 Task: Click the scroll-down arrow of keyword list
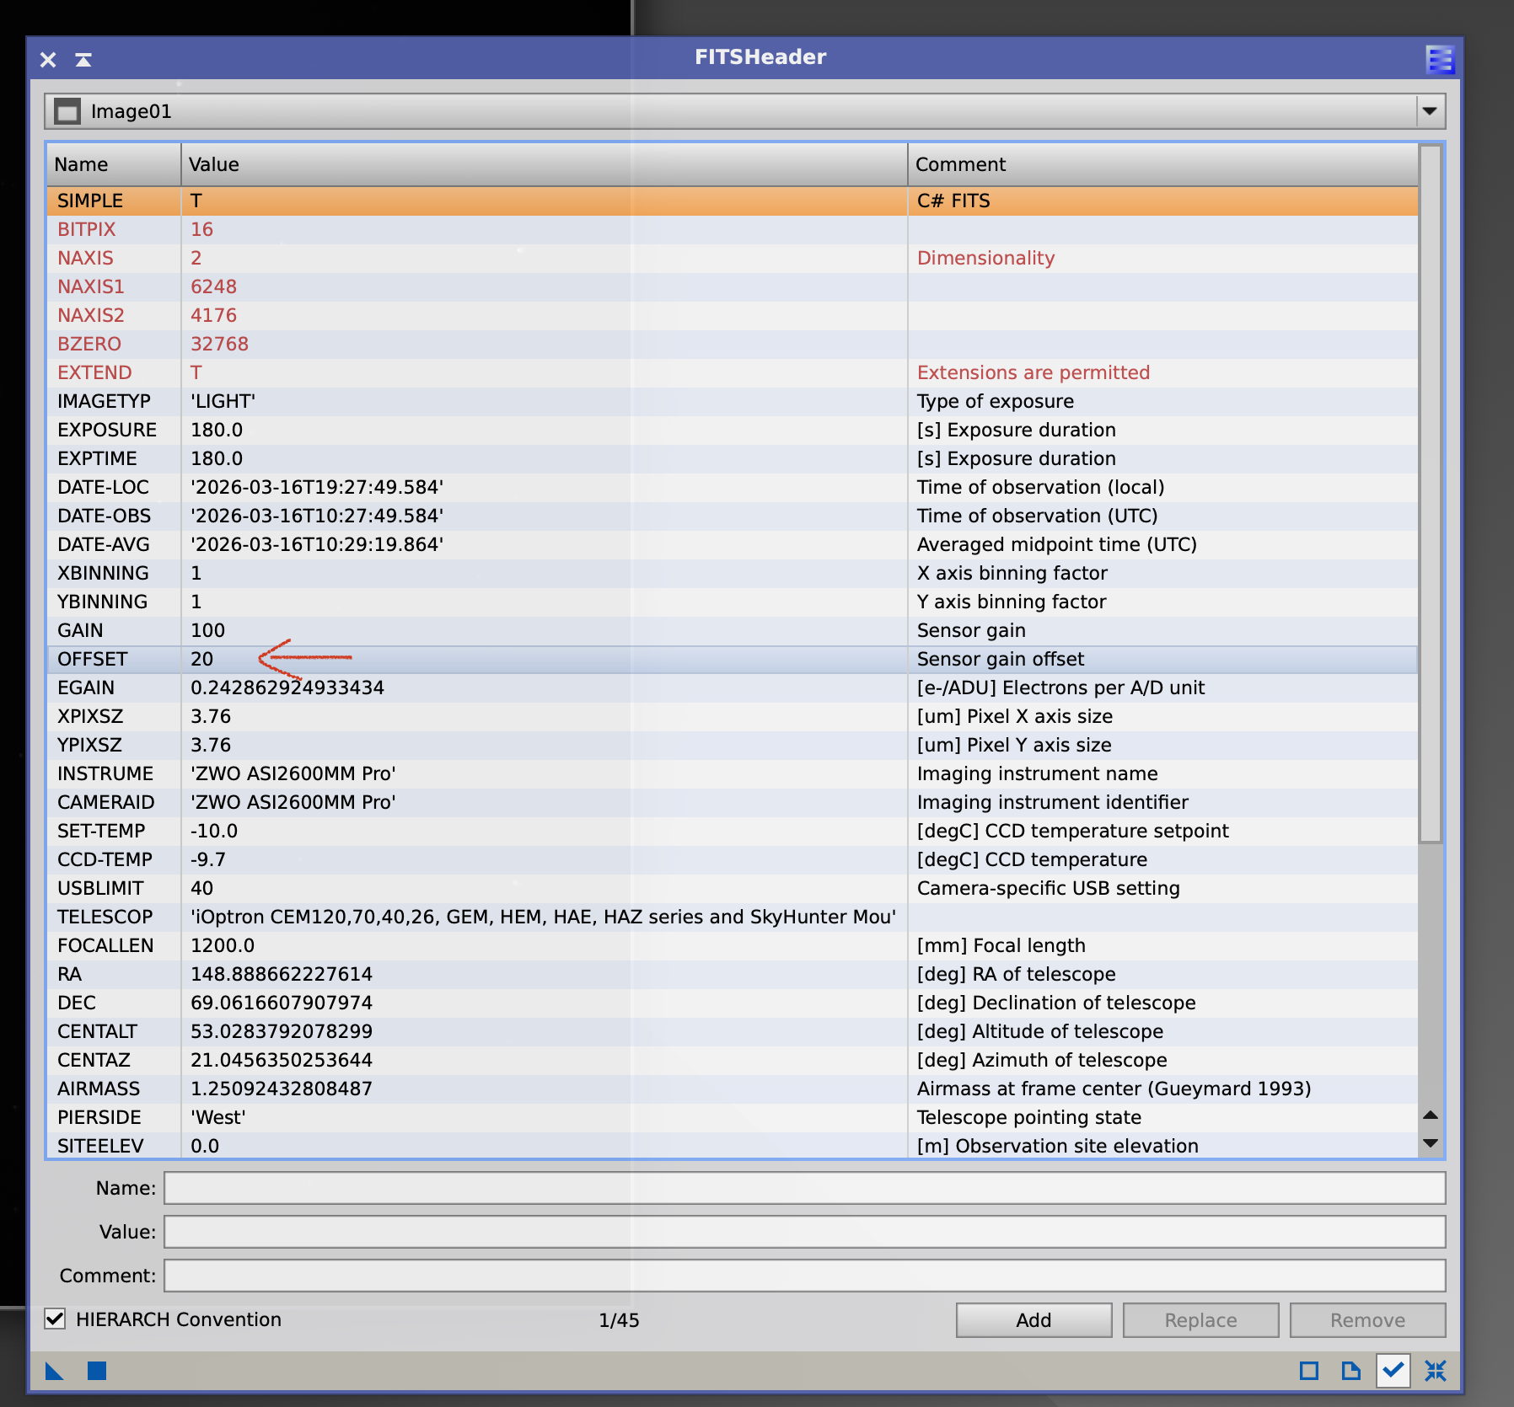click(x=1430, y=1143)
